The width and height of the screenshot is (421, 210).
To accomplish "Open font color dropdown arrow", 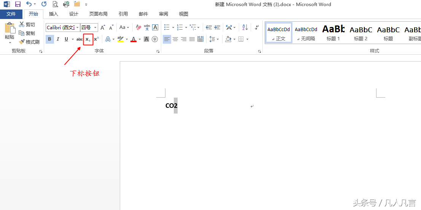I will pos(140,39).
